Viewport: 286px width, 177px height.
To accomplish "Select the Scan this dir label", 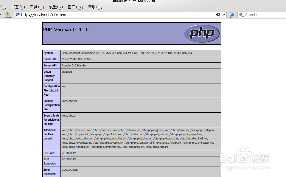I will click(52, 120).
